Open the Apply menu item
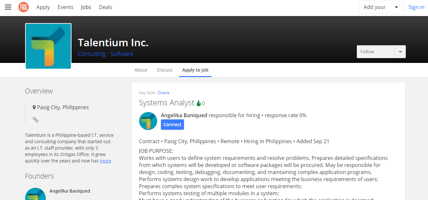This screenshot has width=428, height=200. coord(43,7)
